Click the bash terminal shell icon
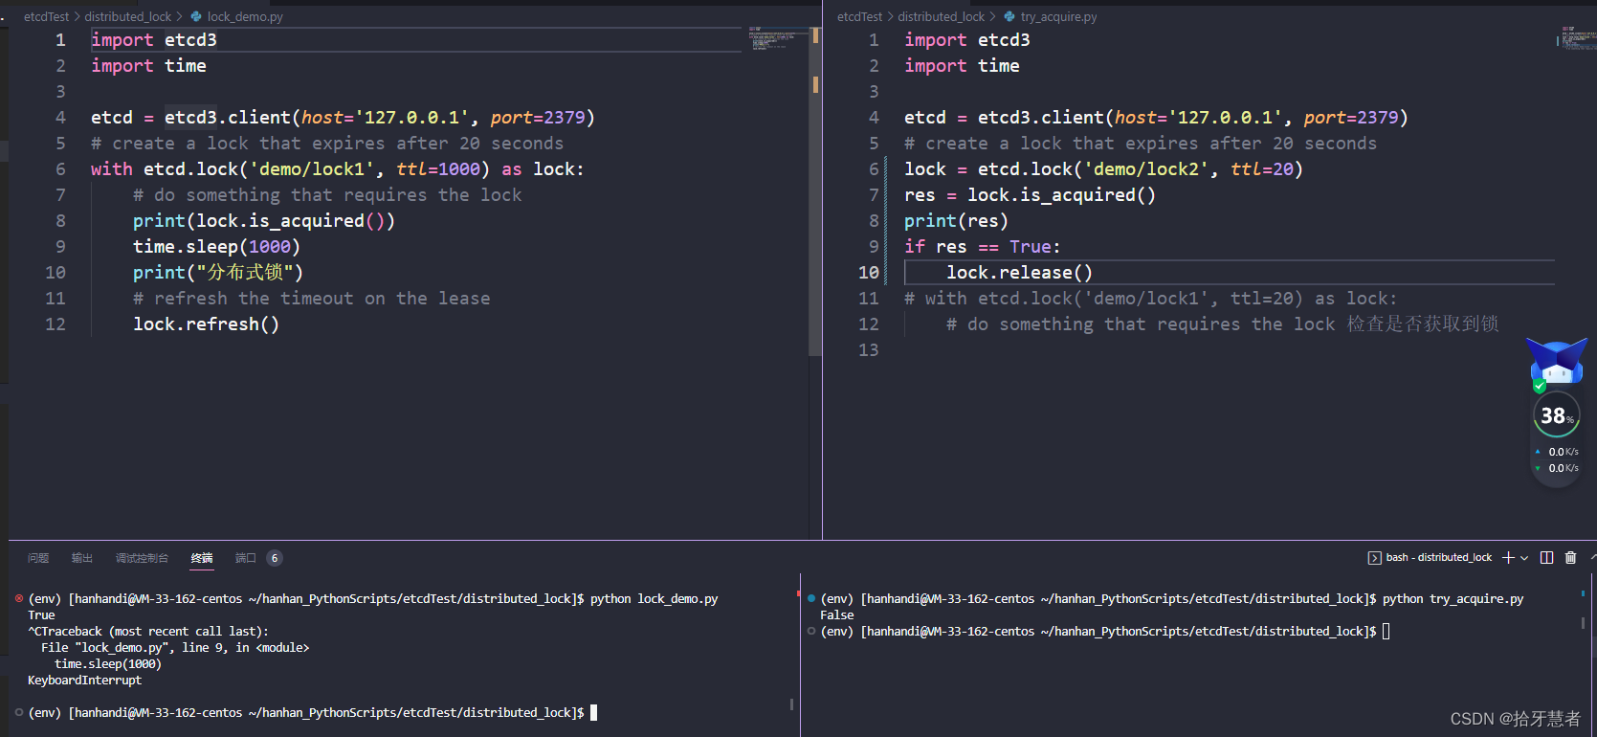 click(1374, 558)
